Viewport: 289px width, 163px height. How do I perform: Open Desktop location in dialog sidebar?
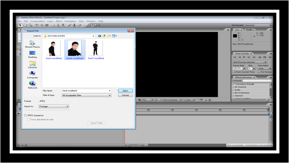coord(32,54)
